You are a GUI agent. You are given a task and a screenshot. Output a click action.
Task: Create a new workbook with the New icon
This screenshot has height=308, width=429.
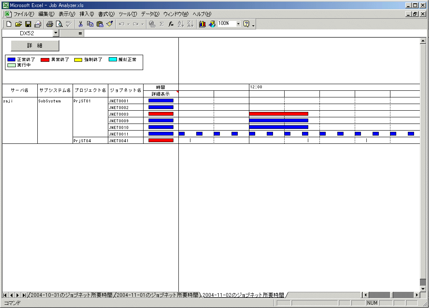[x=9, y=24]
